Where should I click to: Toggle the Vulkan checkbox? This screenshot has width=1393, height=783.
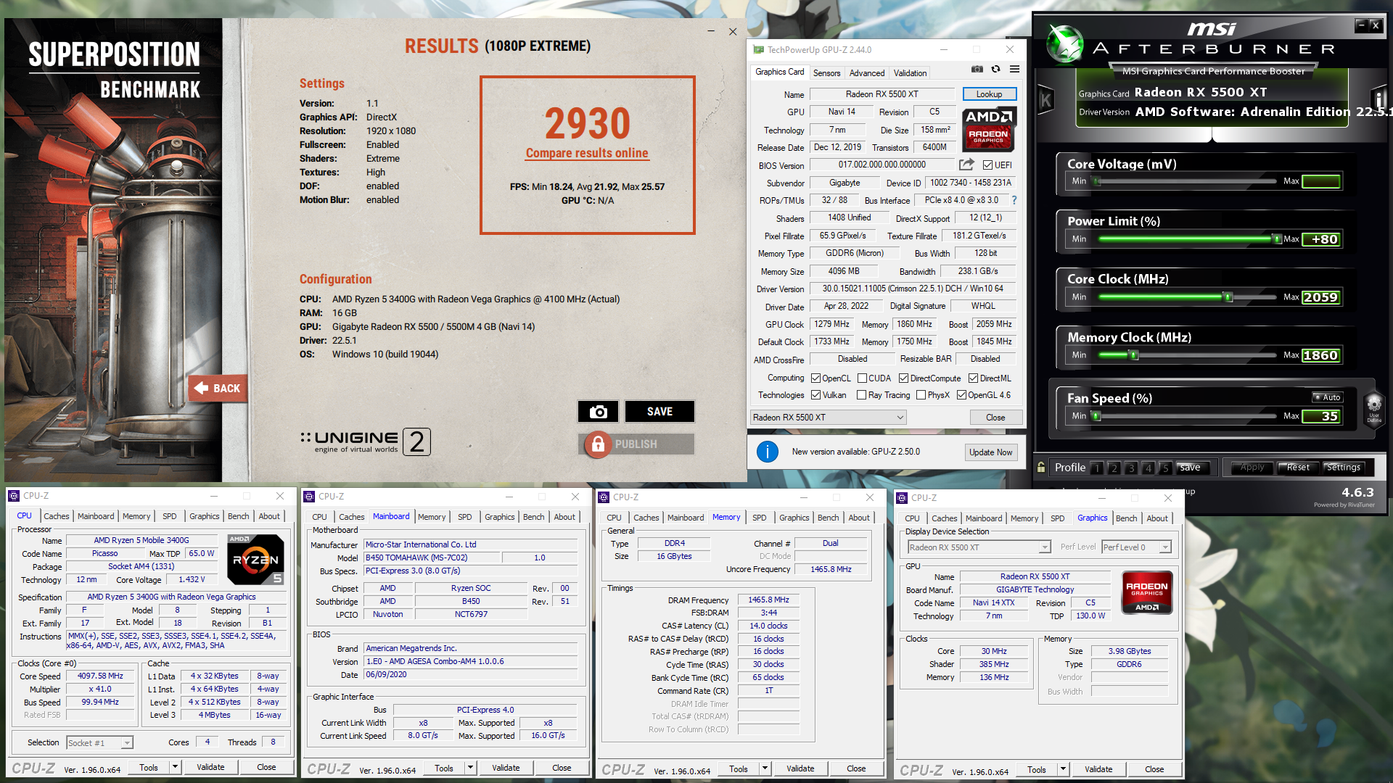click(815, 395)
